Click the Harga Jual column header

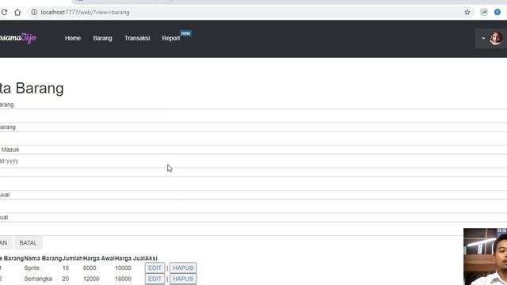[x=130, y=258]
